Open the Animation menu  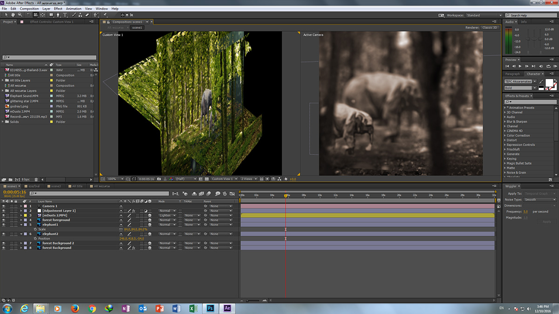[x=73, y=9]
